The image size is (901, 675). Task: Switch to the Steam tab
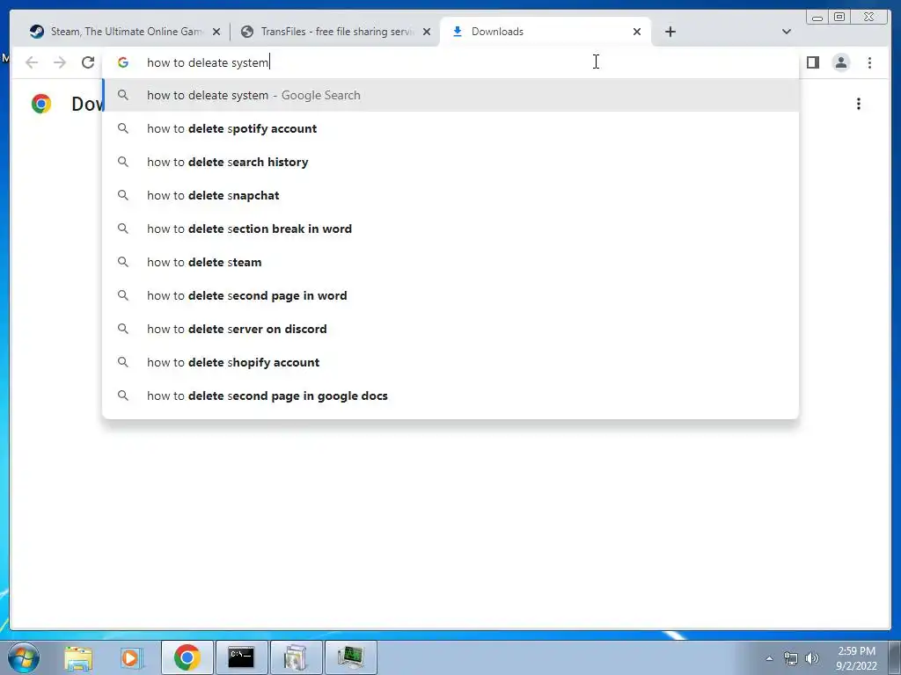(125, 32)
